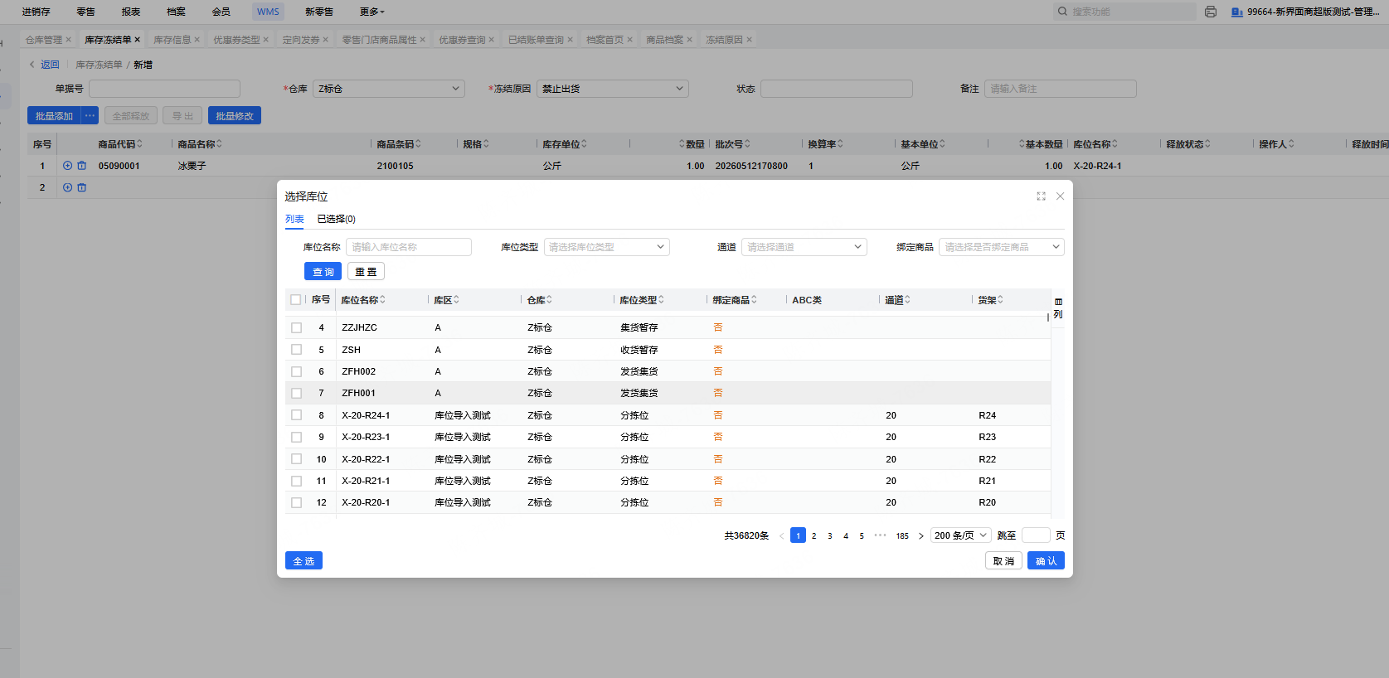The height and width of the screenshot is (678, 1389).
Task: Expand the 通道 selection dropdown
Action: point(804,247)
